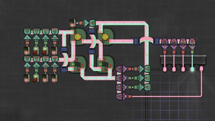The height and width of the screenshot is (121, 215).
Task: Select the leftmost purple ribbon reader above platform
Action: 165,42
